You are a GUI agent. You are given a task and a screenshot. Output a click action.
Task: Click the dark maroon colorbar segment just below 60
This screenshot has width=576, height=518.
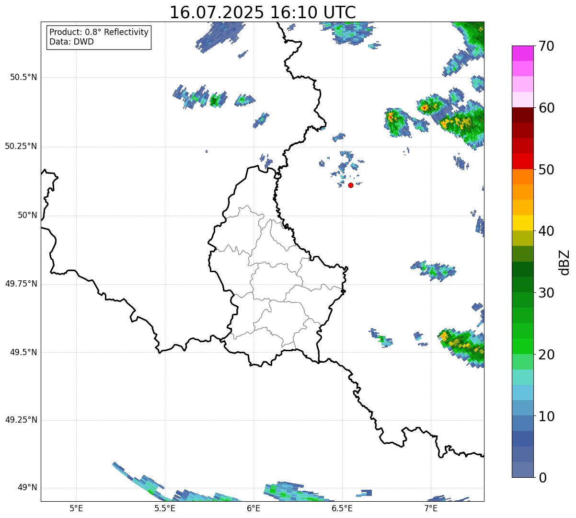tap(523, 115)
